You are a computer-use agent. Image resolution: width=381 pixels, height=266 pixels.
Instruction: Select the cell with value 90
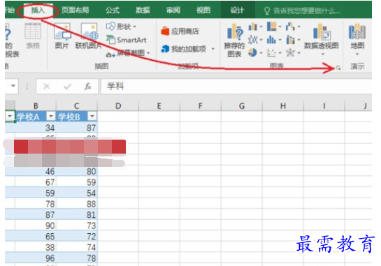coord(36,226)
